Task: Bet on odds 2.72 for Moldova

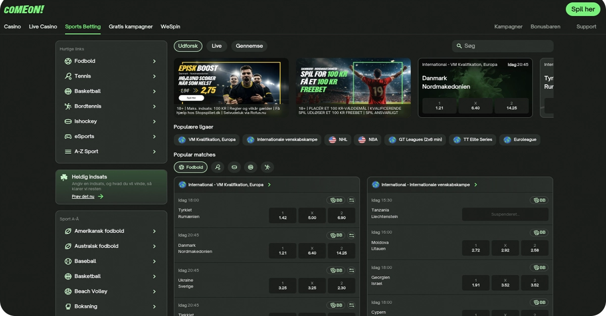Action: point(476,247)
